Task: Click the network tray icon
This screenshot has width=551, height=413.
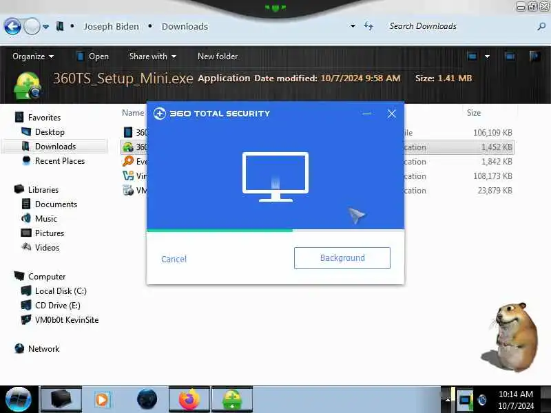Action: coord(465,400)
